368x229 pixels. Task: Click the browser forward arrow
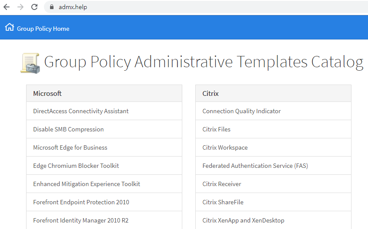pos(20,7)
